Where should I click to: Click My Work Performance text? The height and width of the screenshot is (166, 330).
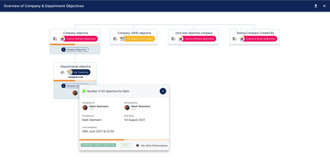pos(154,146)
